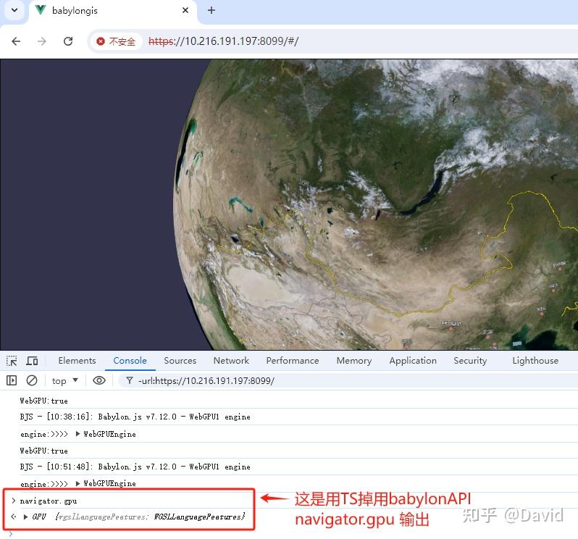Image resolution: width=578 pixels, height=539 pixels.
Task: Select the first WebGPU:true log line
Action: click(x=43, y=401)
